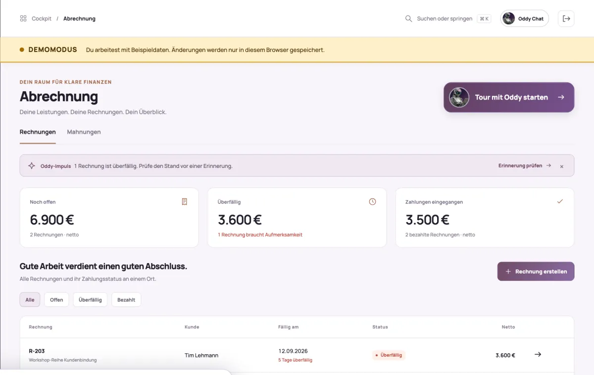
Task: Open invoice R-203
Action: [37, 351]
